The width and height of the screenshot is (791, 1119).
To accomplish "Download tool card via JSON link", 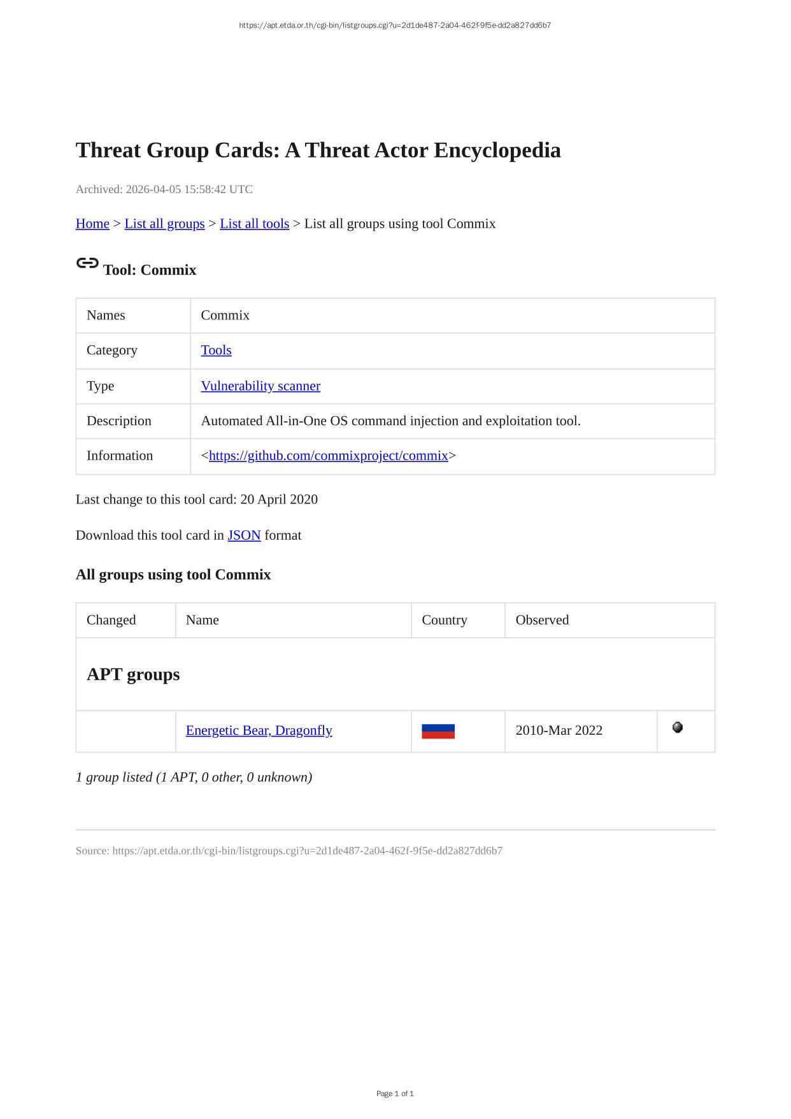I will 244,535.
